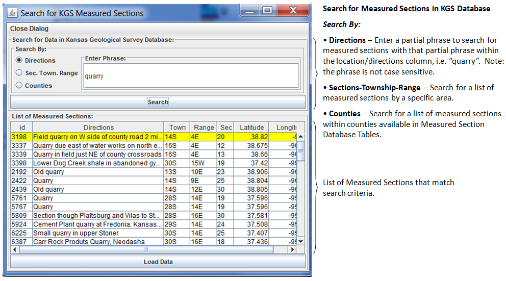The image size is (506, 281).
Task: Click Latitude cell 38.675 in row 3337
Action: 251,145
